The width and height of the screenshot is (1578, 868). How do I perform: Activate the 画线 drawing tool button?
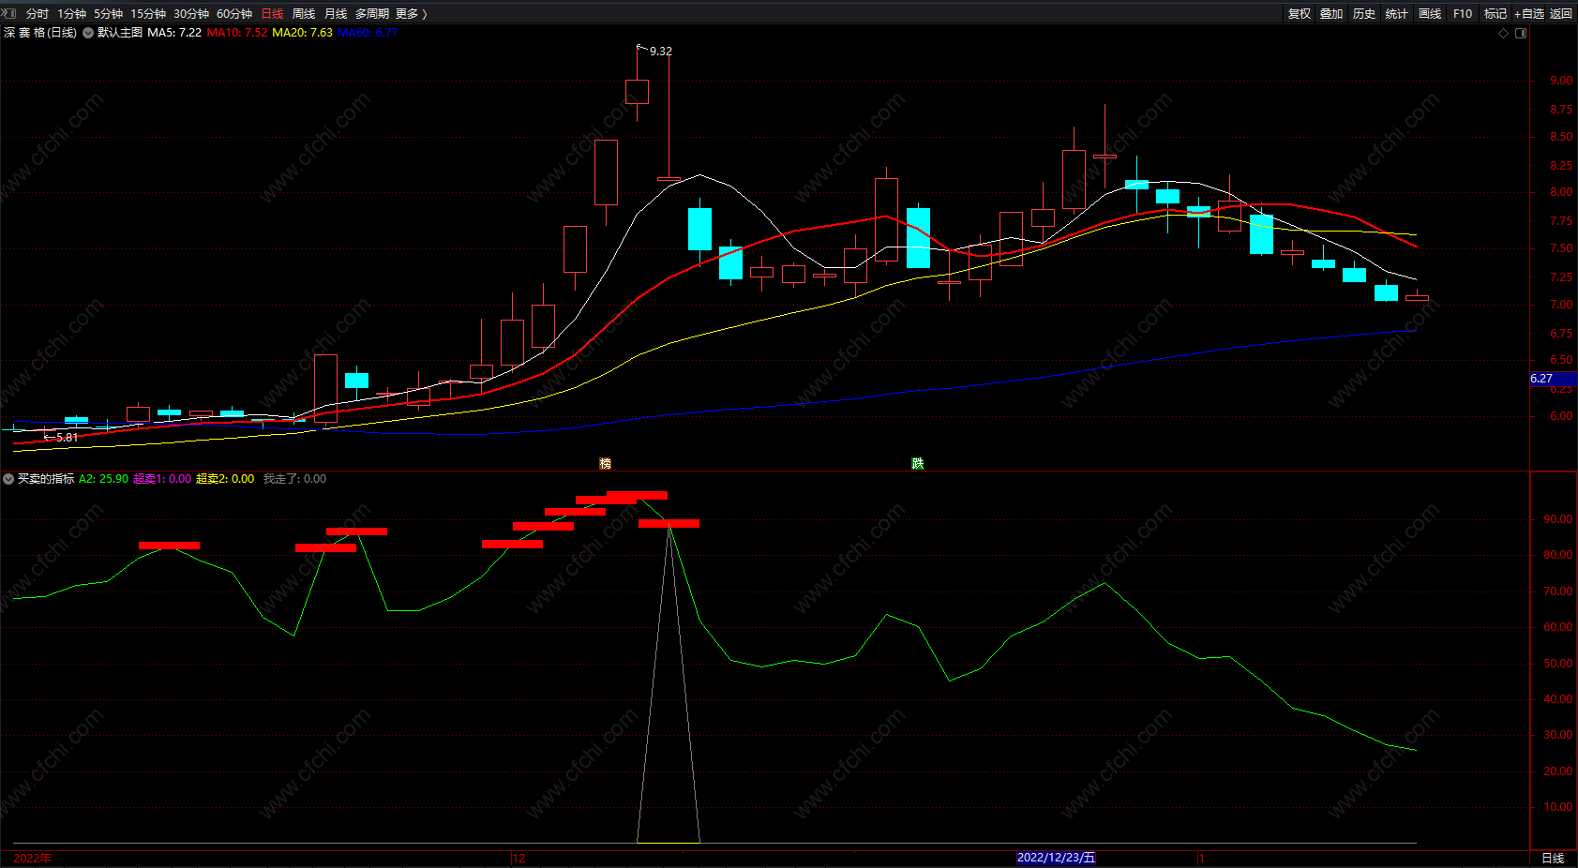1430,14
